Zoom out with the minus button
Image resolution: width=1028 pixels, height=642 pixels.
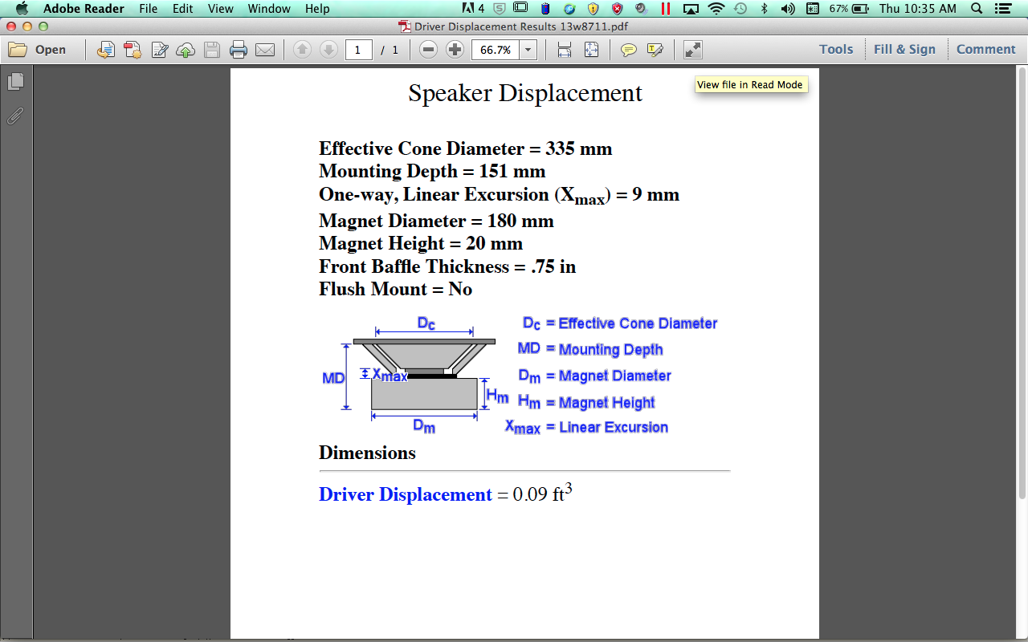(429, 50)
